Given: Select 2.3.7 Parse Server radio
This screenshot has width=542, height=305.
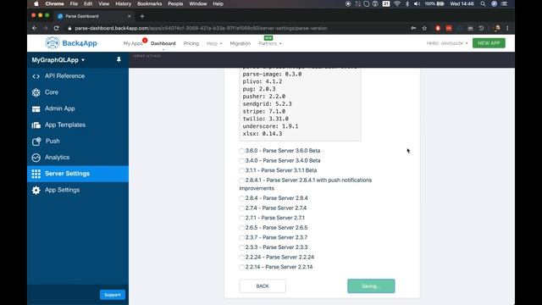Looking at the screenshot, I should [241, 237].
